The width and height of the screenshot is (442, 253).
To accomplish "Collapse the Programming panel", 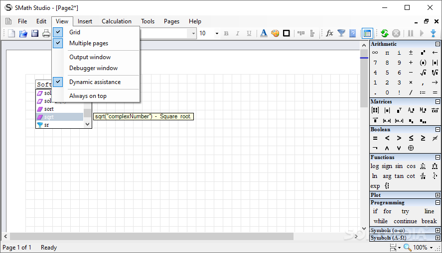I will 438,203.
